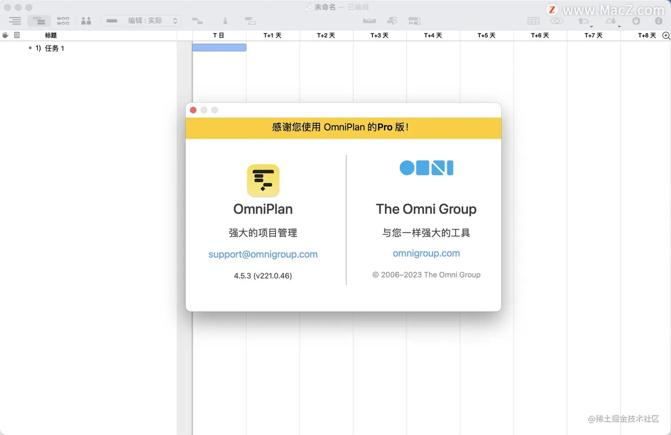The image size is (671, 435).
Task: Click the T+1 天 timeline header
Action: click(x=272, y=35)
